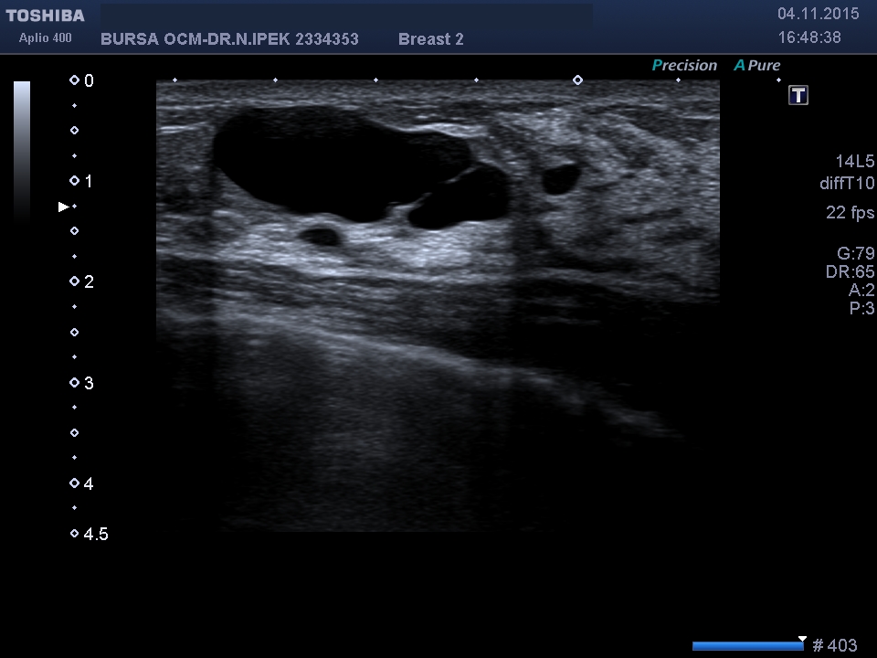Click the depth scale marker '3'
This screenshot has width=877, height=658.
89,383
